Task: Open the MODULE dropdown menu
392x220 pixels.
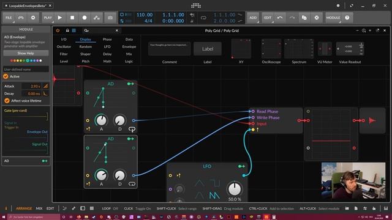Action: click(333, 18)
